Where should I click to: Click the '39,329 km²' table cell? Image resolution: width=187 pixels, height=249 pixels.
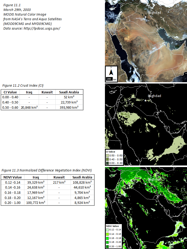click(36, 182)
